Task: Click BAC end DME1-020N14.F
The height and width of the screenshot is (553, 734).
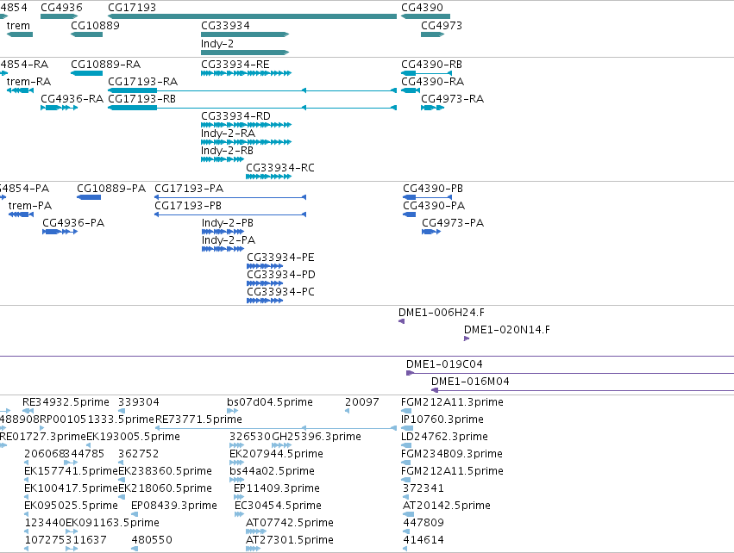Action: click(467, 339)
